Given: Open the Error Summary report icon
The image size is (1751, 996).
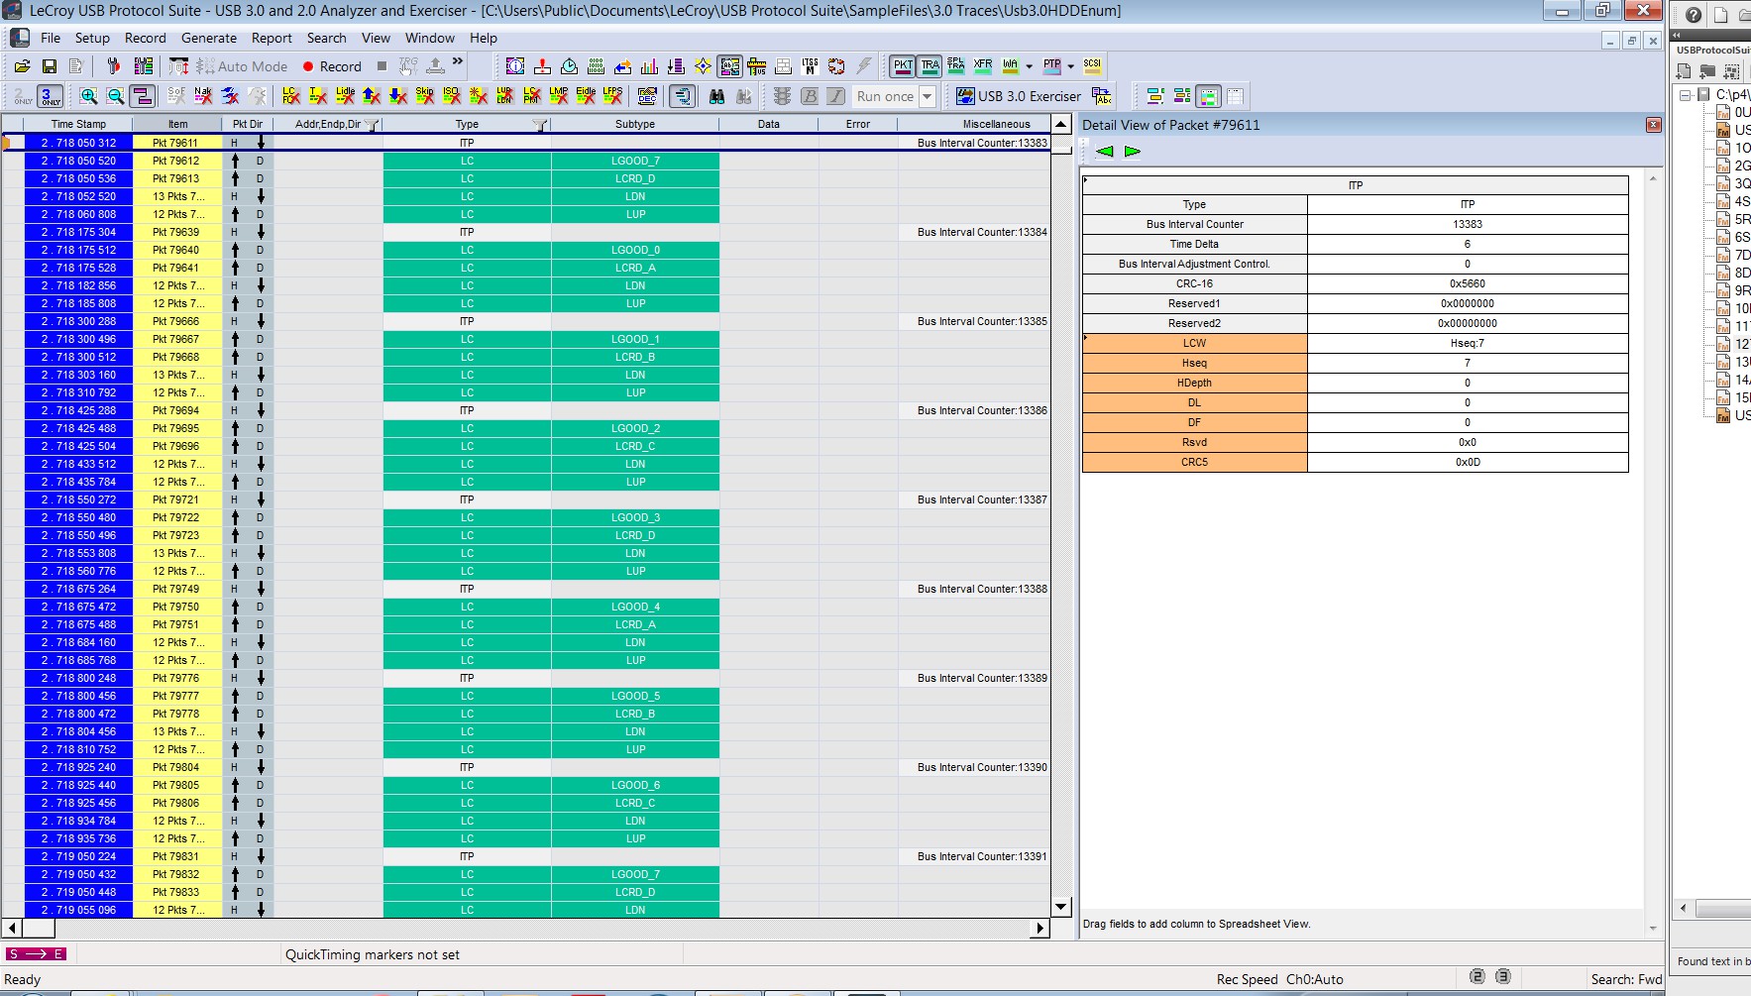Looking at the screenshot, I should 542,66.
